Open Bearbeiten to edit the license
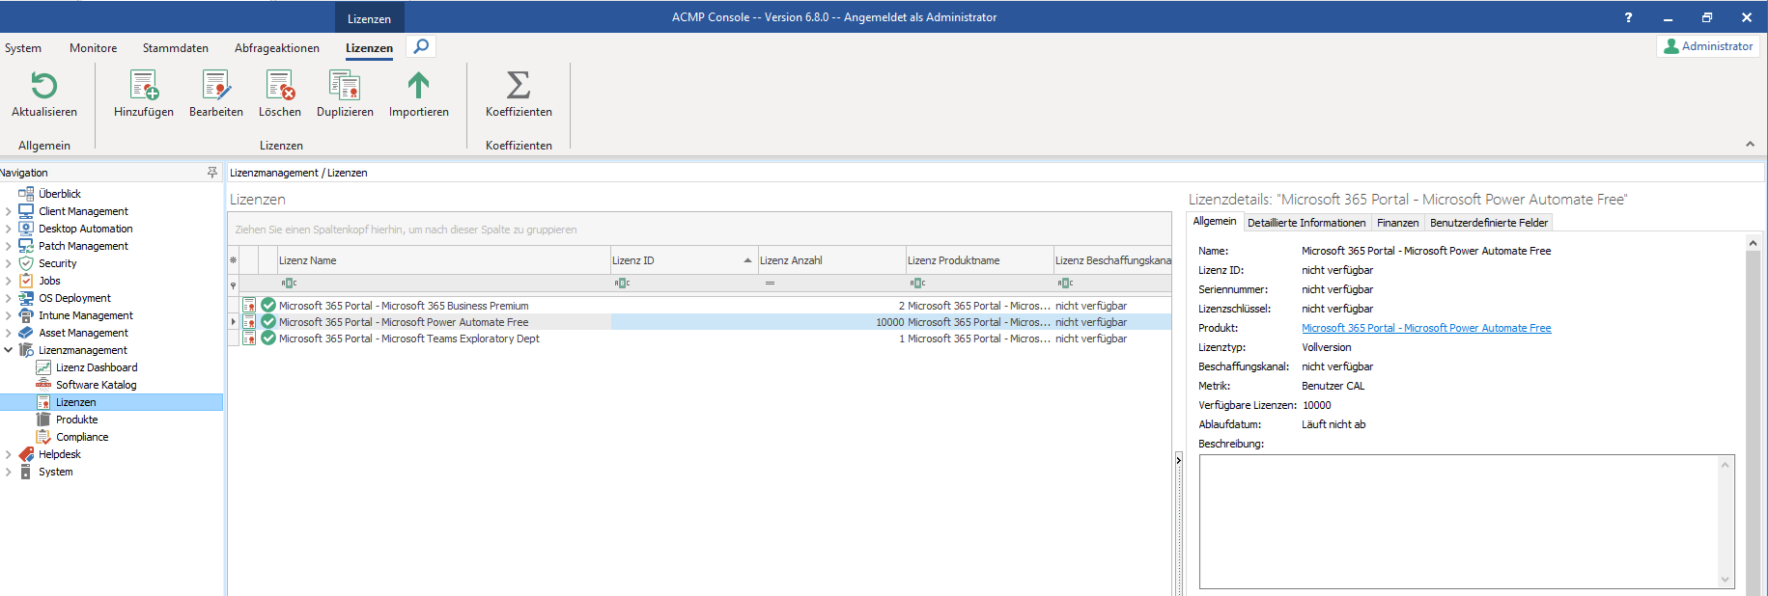Viewport: 1768px width, 596px height. coord(216,87)
